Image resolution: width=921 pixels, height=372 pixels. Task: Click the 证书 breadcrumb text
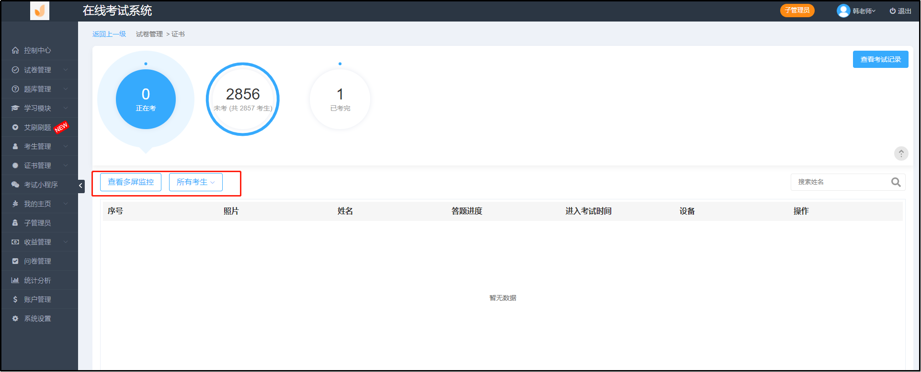point(178,34)
